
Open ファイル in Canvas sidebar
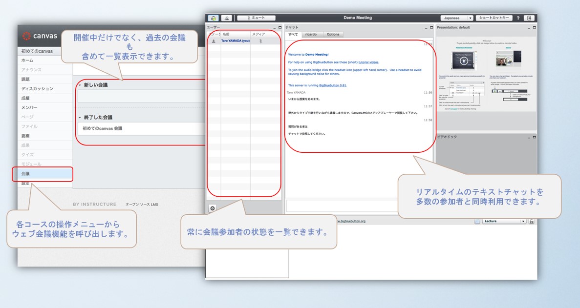pos(29,126)
